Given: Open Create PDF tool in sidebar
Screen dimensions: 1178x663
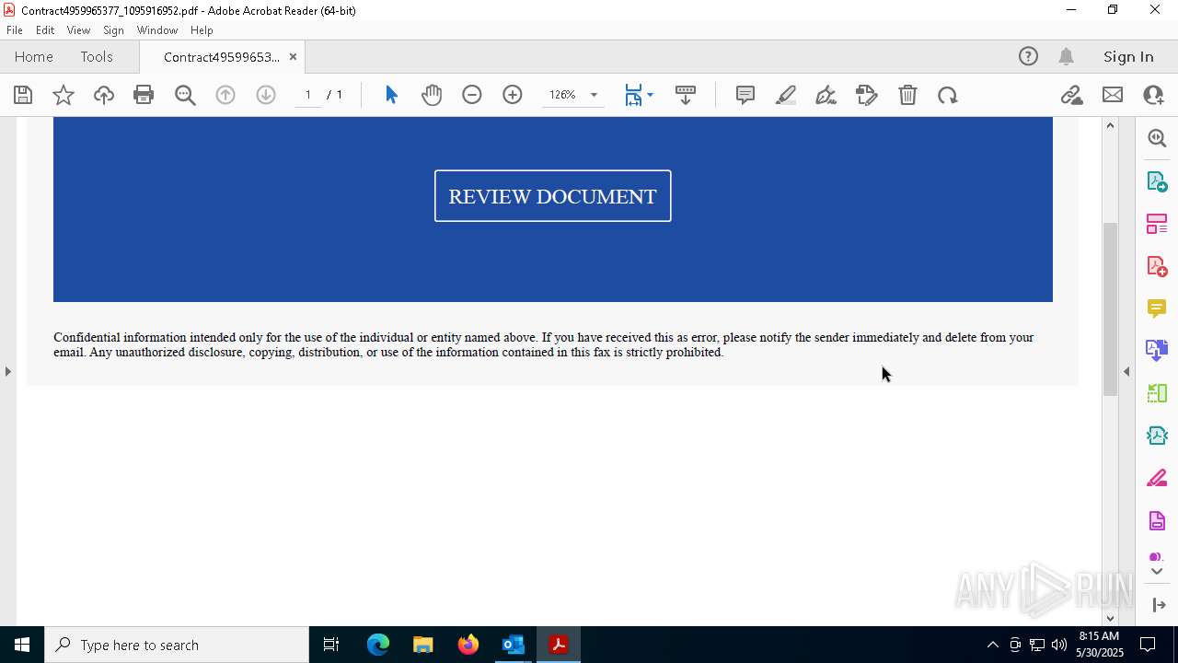Looking at the screenshot, I should point(1157,265).
